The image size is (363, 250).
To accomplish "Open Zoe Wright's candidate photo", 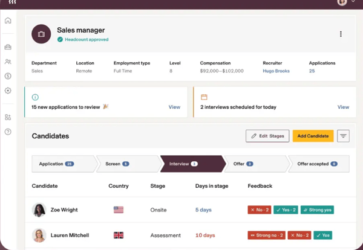I will pyautogui.click(x=39, y=210).
